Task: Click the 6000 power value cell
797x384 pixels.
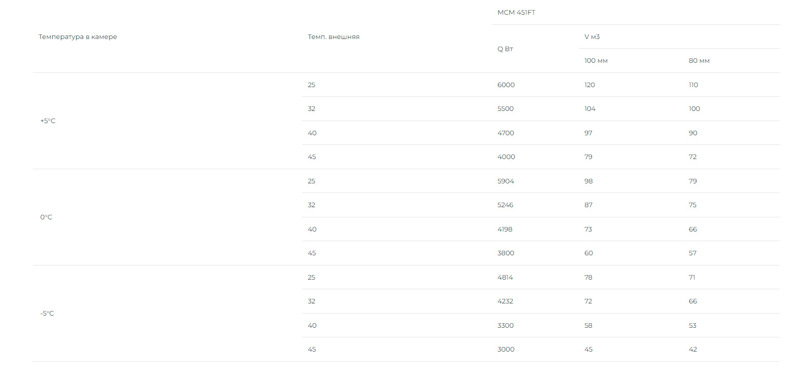Action: click(506, 85)
